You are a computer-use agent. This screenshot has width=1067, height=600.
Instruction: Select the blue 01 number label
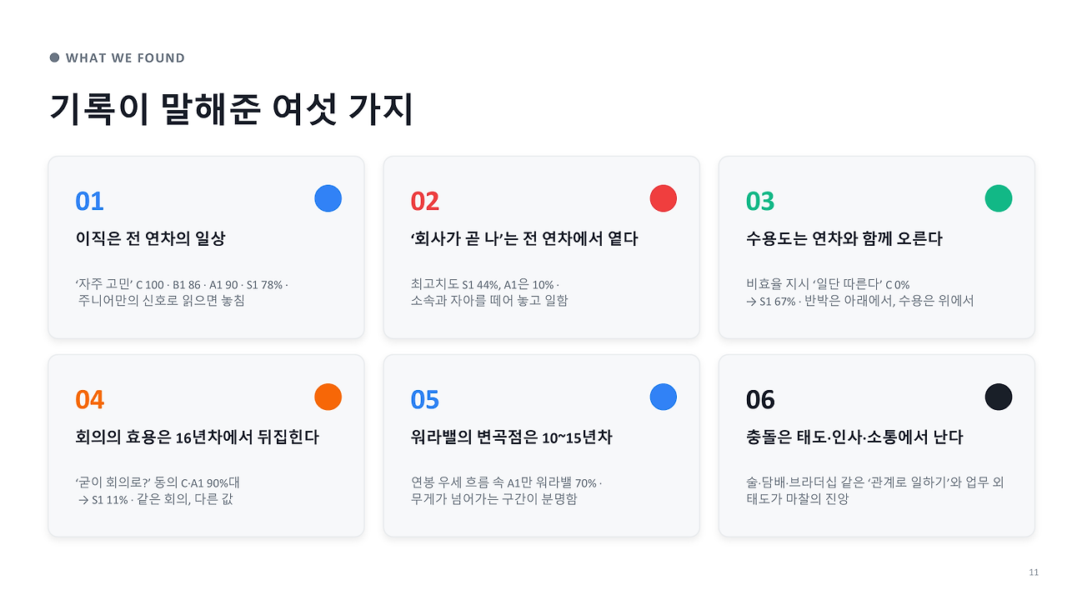89,202
